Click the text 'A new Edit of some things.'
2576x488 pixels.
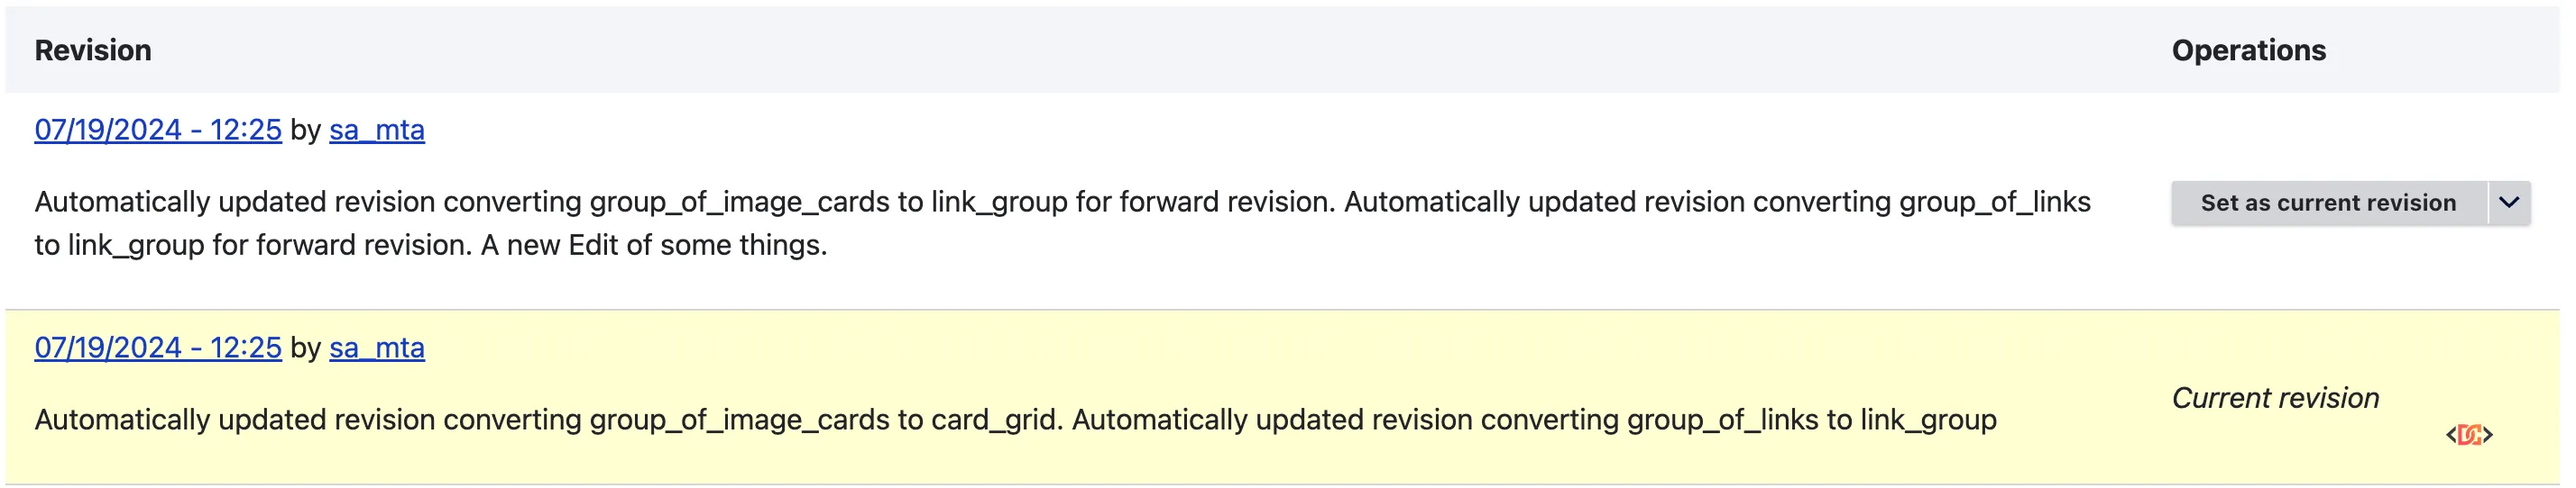(654, 246)
